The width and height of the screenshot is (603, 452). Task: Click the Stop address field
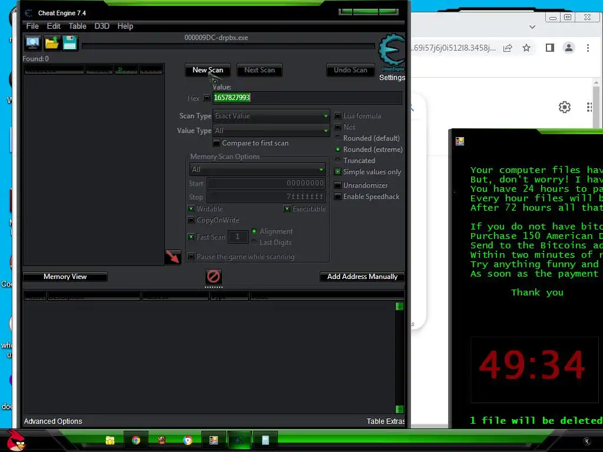tap(266, 197)
